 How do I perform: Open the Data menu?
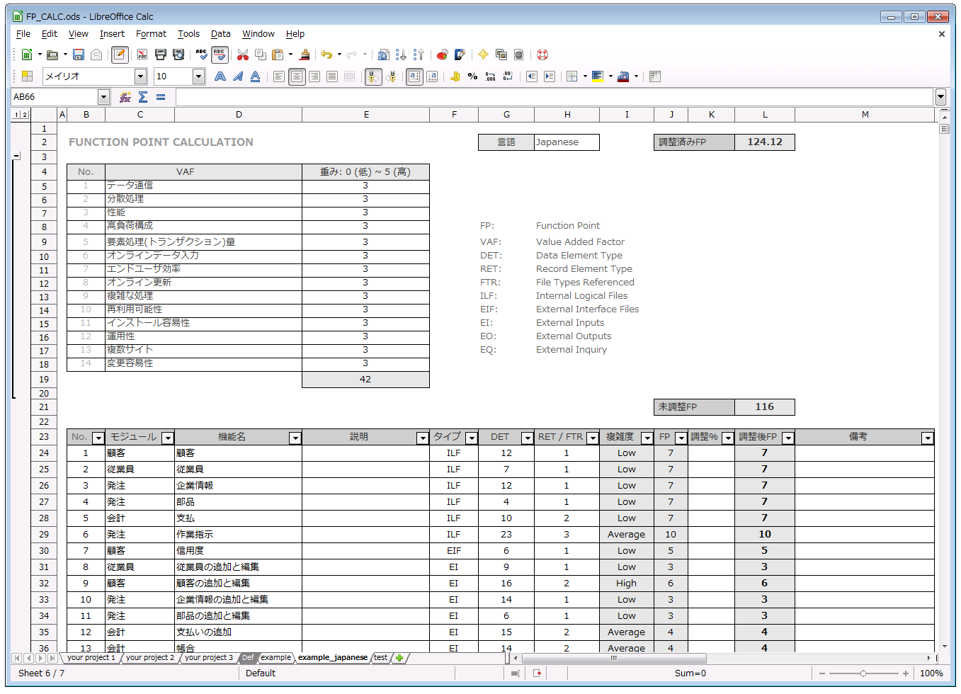pos(220,33)
